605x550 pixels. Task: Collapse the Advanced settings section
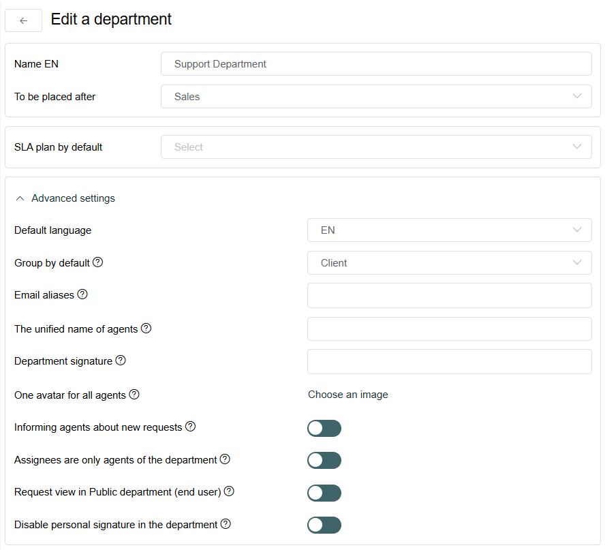point(65,198)
